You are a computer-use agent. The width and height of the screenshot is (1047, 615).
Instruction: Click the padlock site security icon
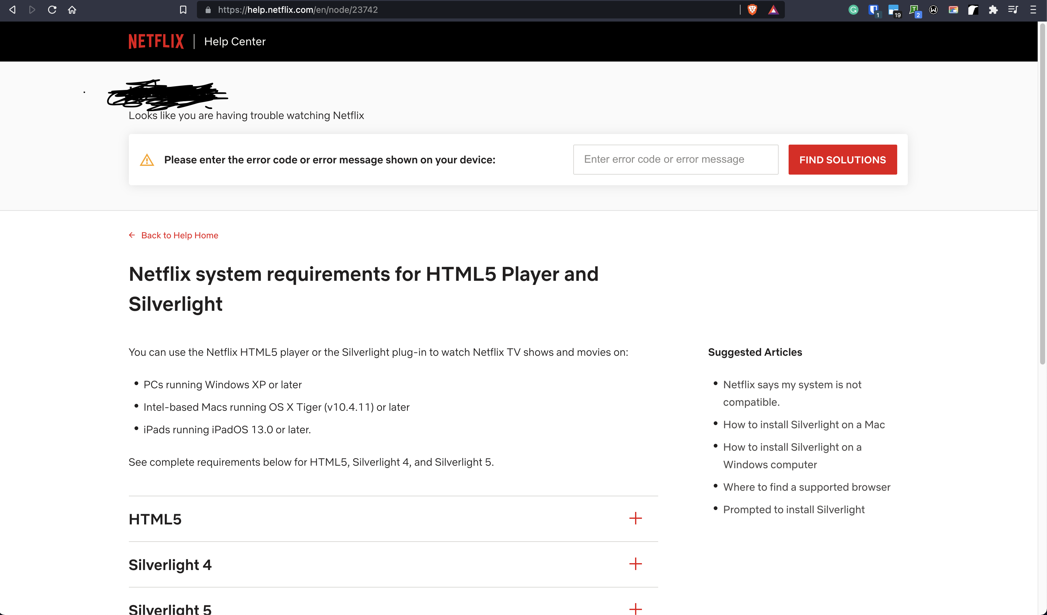coord(208,10)
